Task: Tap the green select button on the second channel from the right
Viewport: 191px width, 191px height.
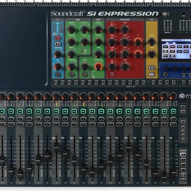Action: [x=164, y=111]
